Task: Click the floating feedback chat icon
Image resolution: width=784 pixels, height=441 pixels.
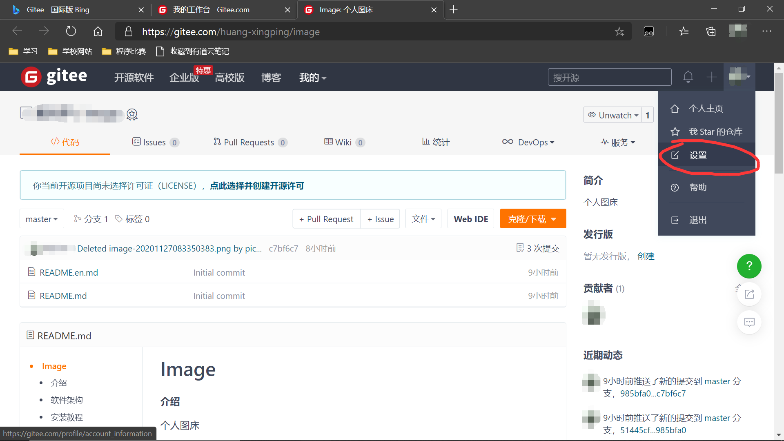Action: click(749, 322)
